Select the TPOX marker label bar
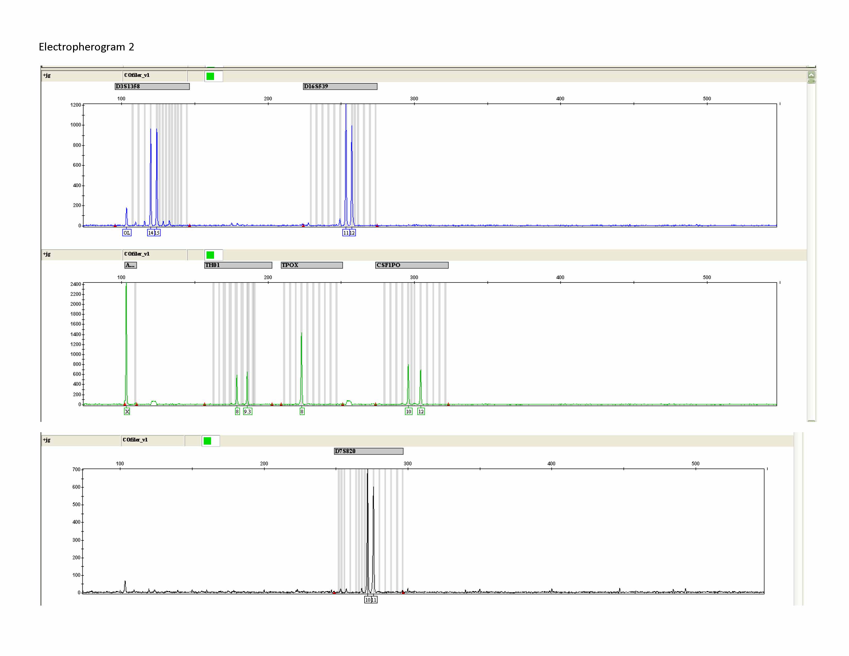The width and height of the screenshot is (849, 656). click(x=311, y=265)
